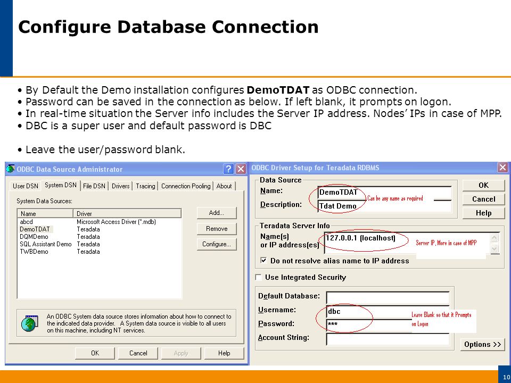Open Help in ODBC Driver Setup
511x383 pixels.
[x=484, y=213]
